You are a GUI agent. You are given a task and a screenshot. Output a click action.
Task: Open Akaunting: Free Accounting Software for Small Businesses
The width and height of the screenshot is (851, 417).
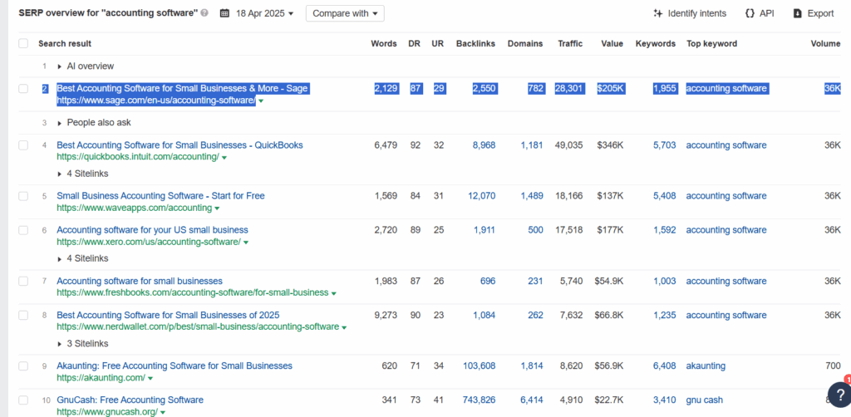click(x=175, y=366)
